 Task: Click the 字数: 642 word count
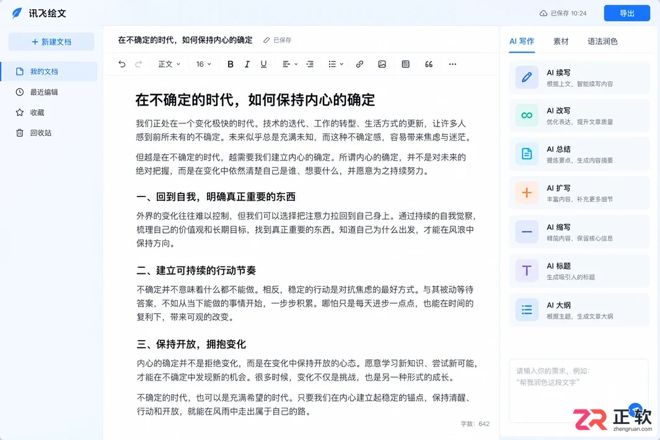(475, 424)
